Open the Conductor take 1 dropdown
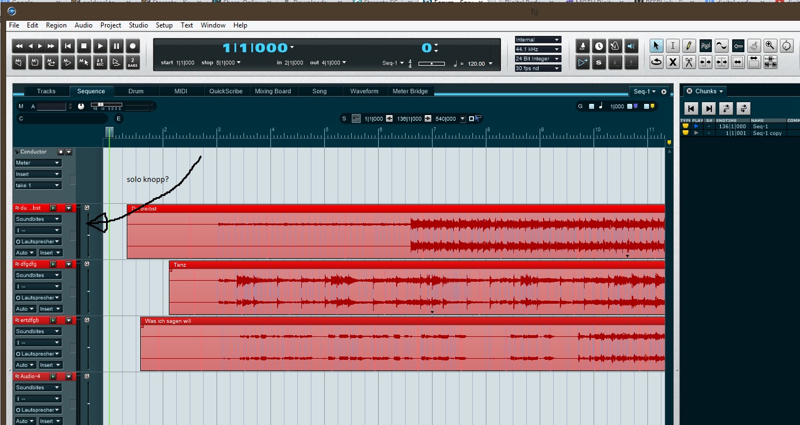The height and width of the screenshot is (425, 800). tap(38, 185)
